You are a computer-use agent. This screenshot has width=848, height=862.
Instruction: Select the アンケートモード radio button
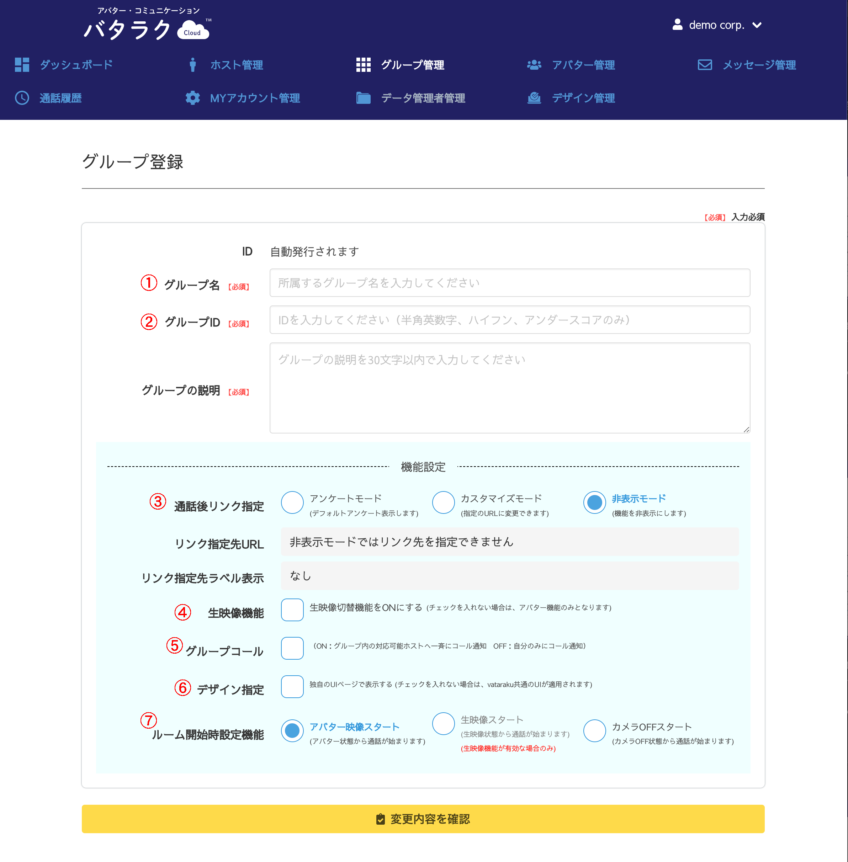[292, 502]
